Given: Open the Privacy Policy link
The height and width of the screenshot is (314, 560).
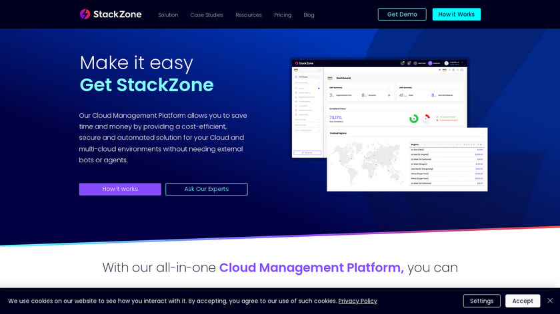Looking at the screenshot, I should 357,301.
